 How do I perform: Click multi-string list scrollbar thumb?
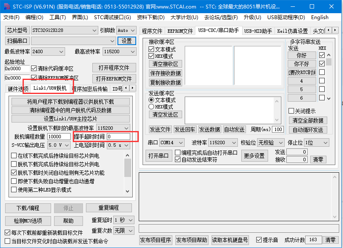(x=329, y=62)
